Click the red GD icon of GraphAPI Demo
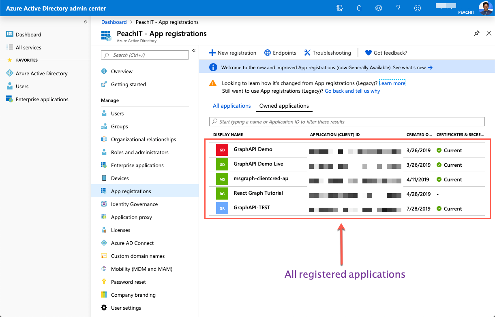The height and width of the screenshot is (317, 495). click(222, 150)
